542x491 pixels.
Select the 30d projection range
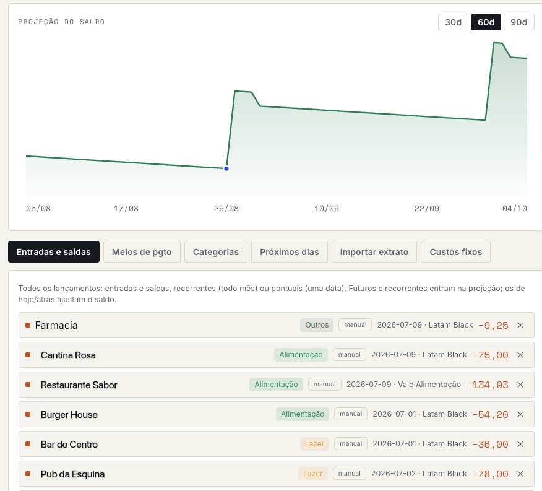(453, 22)
